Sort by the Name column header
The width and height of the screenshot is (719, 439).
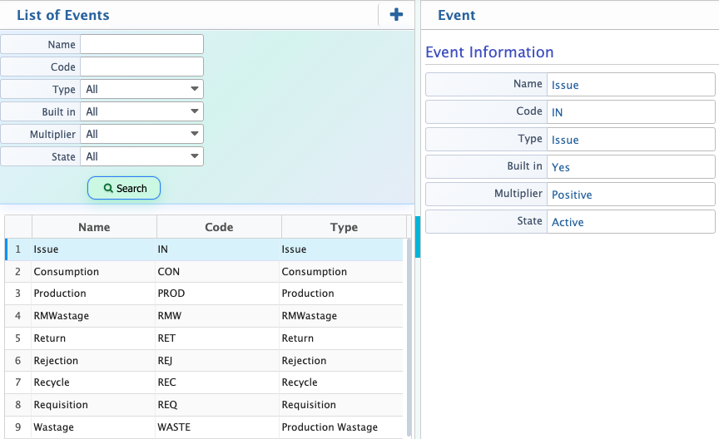point(94,227)
